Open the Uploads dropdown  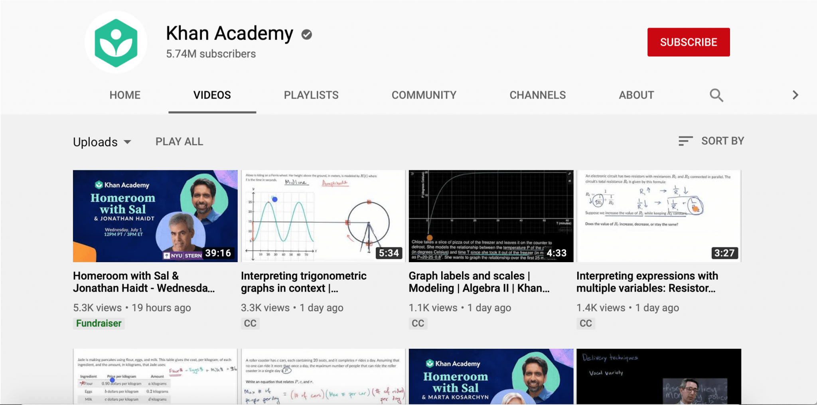102,142
